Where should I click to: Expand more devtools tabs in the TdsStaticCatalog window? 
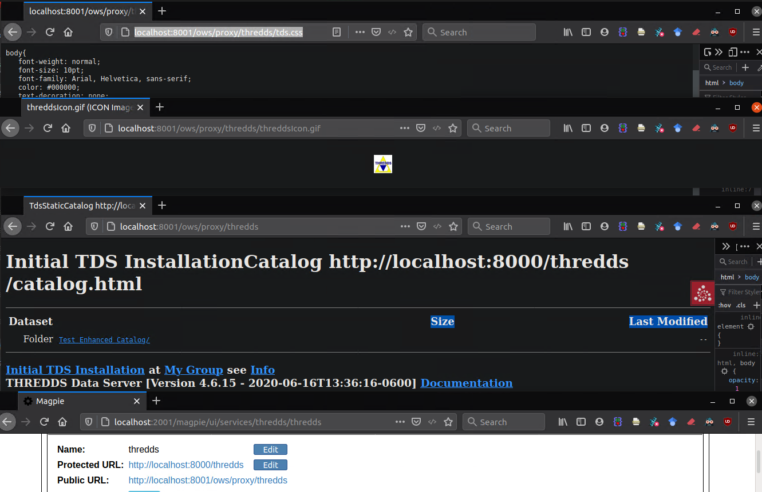point(727,246)
